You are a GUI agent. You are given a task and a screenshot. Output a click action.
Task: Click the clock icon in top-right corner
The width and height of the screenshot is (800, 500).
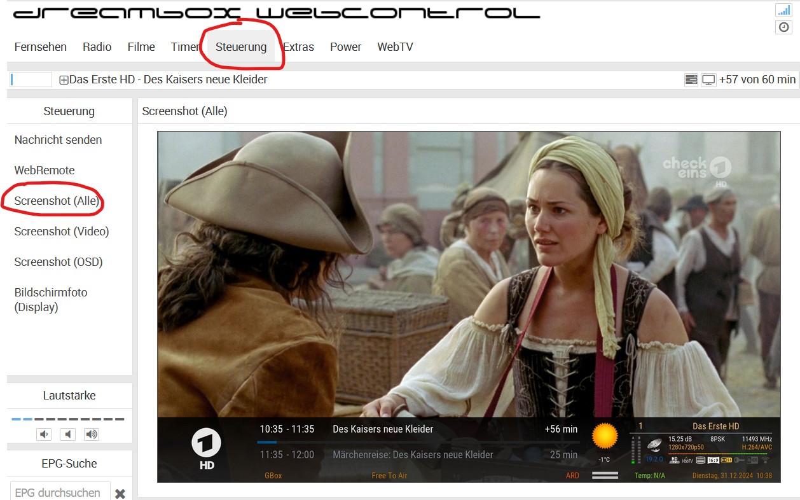point(783,27)
